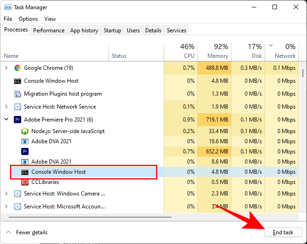Click the vertical scrollbar of process list
Image resolution: width=307 pixels, height=244 pixels.
tap(303, 73)
